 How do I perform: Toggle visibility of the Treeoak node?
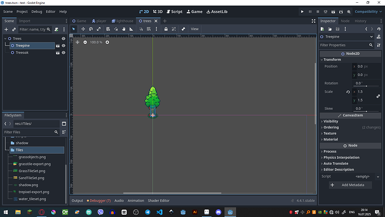coord(64,53)
